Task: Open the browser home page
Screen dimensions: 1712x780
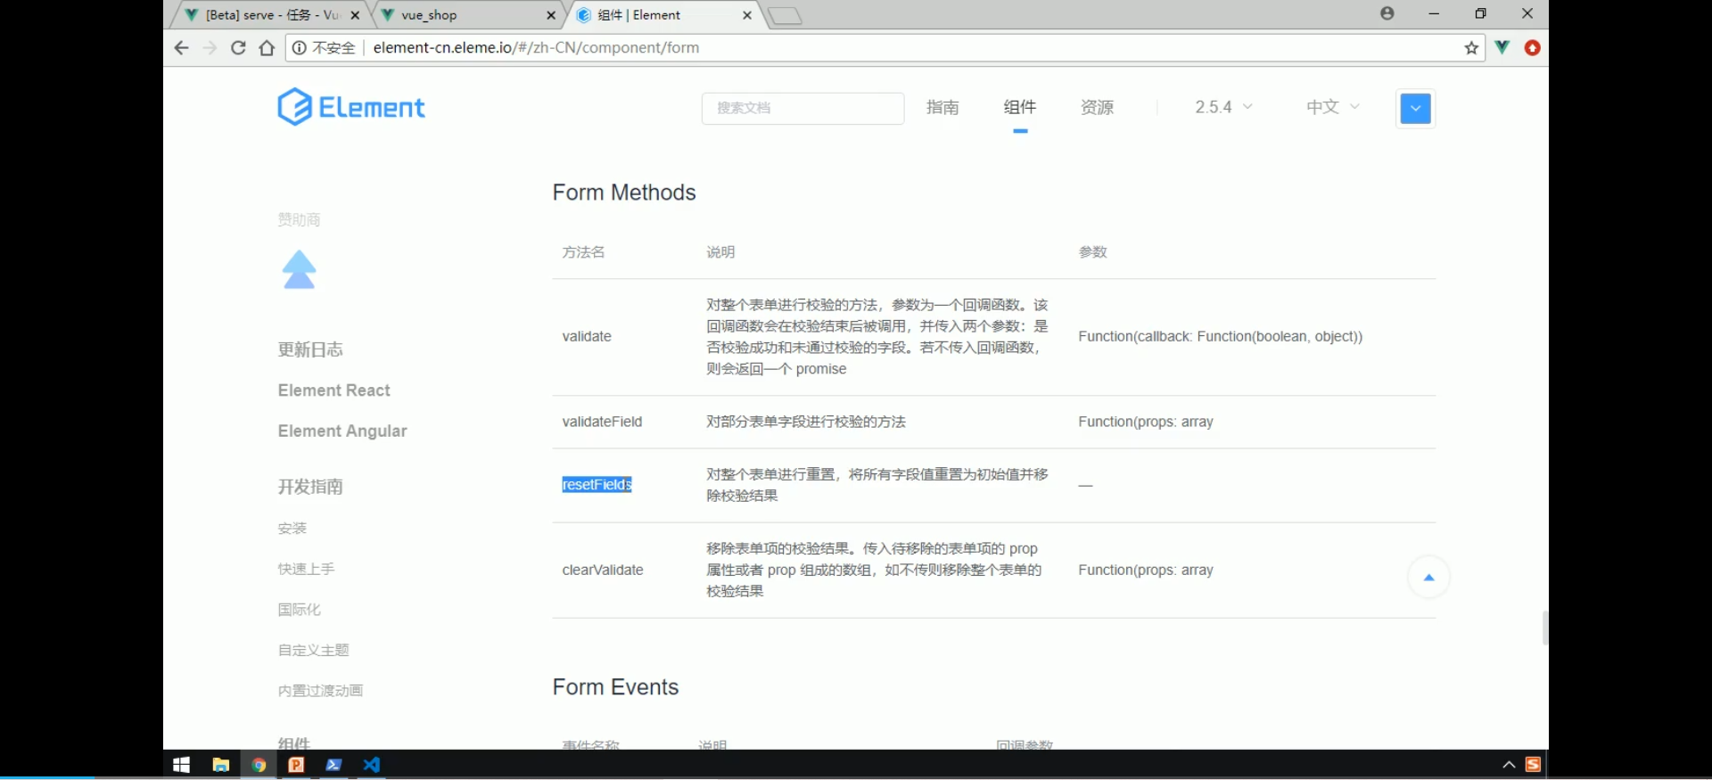Action: pos(267,48)
